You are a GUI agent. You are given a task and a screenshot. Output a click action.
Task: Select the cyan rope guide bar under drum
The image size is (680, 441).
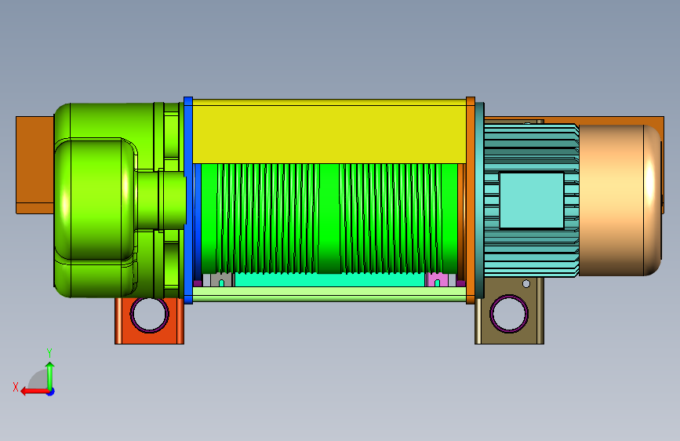(329, 280)
